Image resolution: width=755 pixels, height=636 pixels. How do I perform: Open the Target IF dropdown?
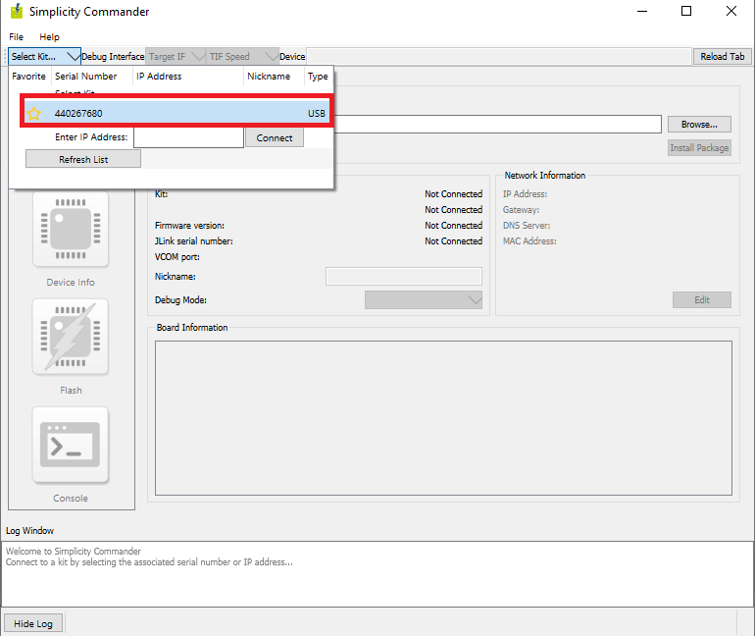176,57
